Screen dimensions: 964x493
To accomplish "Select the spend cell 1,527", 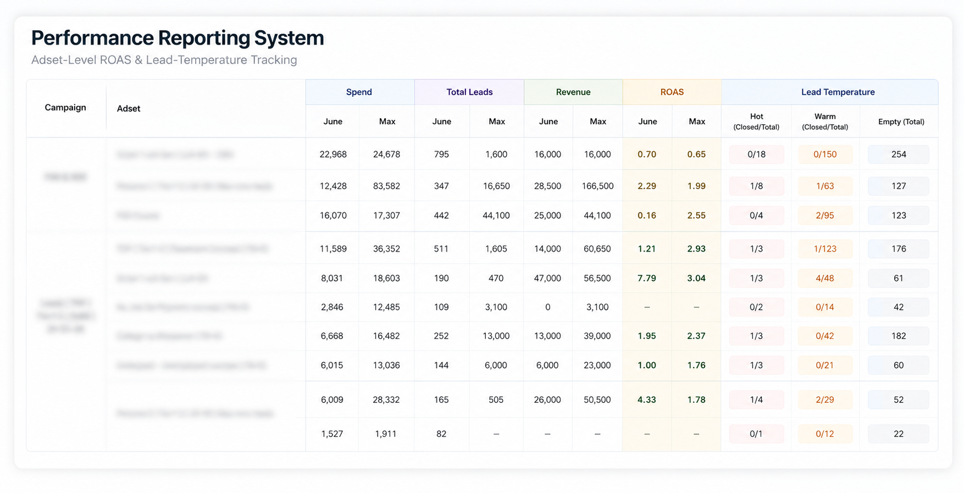I will tap(332, 434).
